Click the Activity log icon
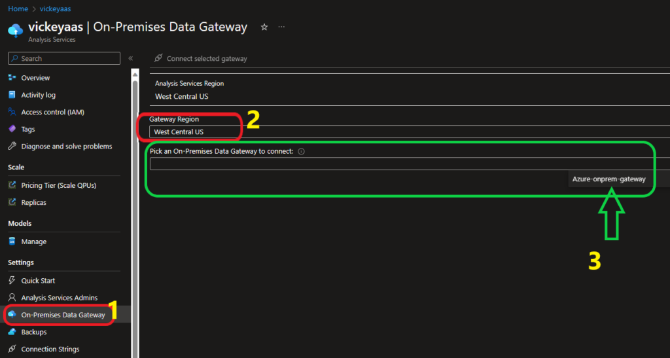Viewport: 670px width, 358px height. (x=12, y=95)
